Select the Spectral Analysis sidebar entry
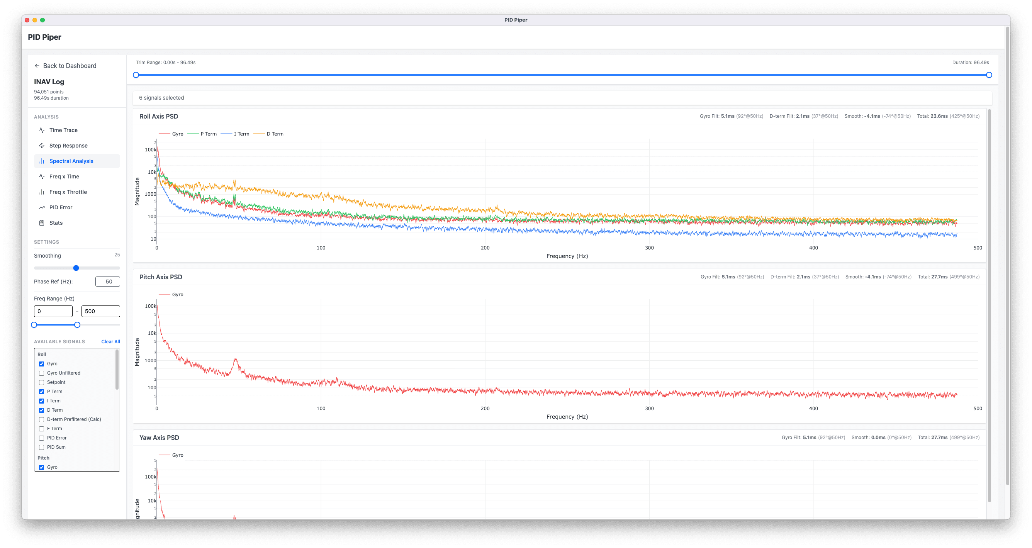Viewport: 1032px width, 548px height. [x=71, y=161]
